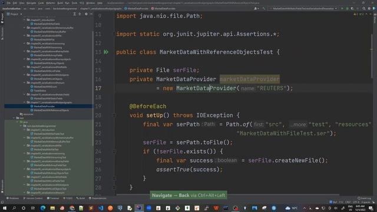Click the @BeforeEach annotation
Image resolution: width=377 pixels, height=212 pixels.
(x=148, y=106)
